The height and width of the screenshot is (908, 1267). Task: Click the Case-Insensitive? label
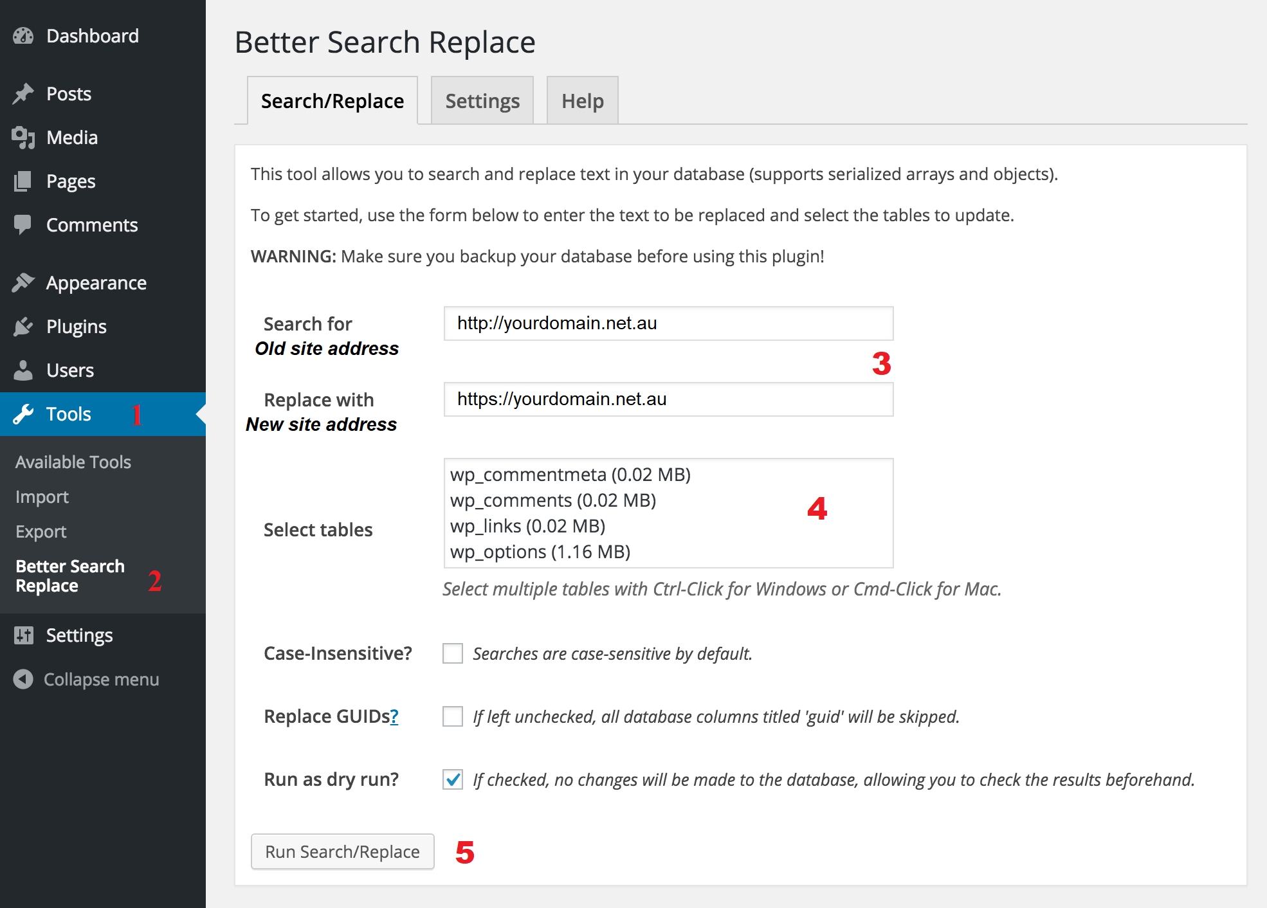[x=338, y=653]
